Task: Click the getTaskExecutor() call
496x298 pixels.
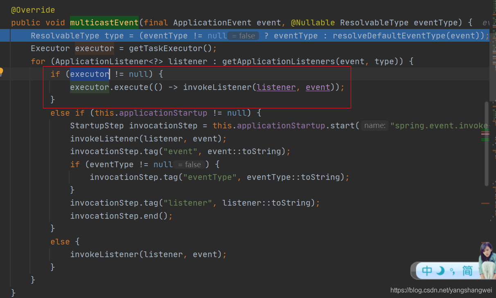Action: tap(170, 49)
